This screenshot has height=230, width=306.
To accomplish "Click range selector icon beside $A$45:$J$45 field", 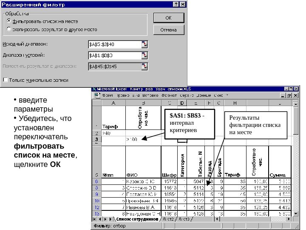I will tap(144, 66).
